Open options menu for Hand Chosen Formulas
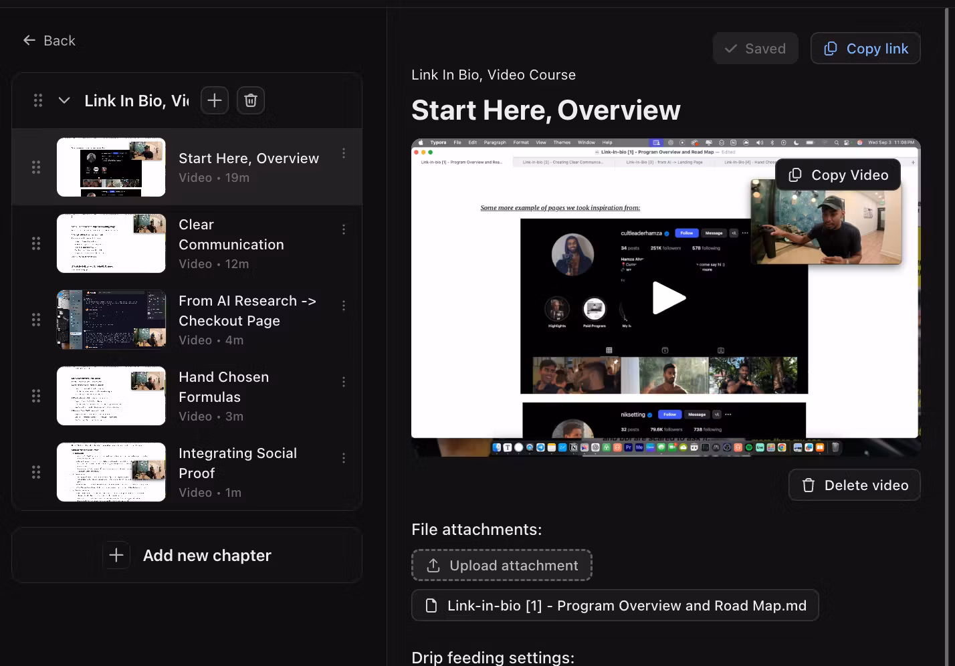 click(344, 381)
